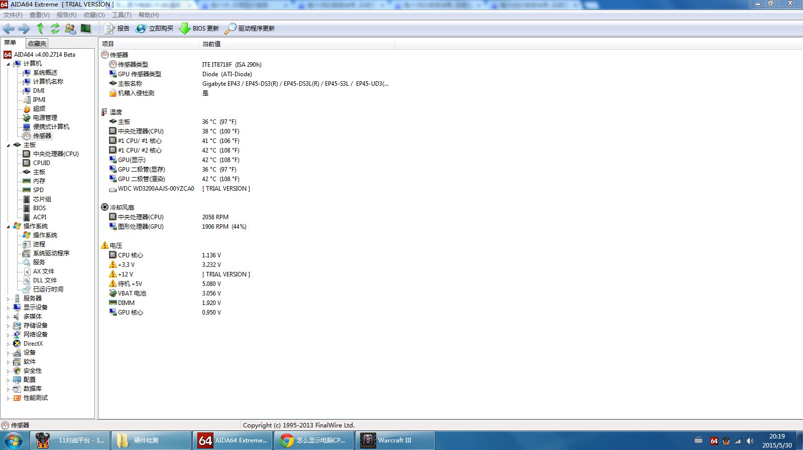The width and height of the screenshot is (803, 450).
Task: Select the 性能测试 benchmark tree item
Action: (x=36, y=398)
